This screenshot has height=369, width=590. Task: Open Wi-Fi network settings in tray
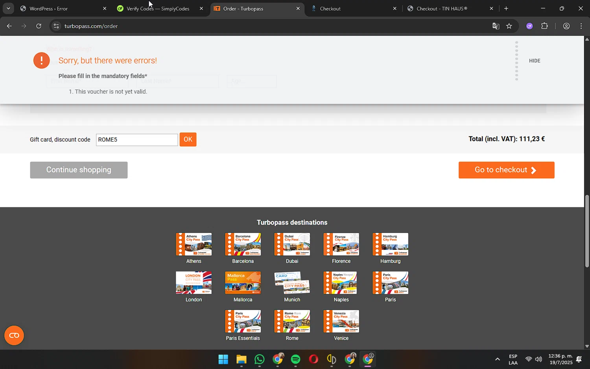tap(529, 360)
